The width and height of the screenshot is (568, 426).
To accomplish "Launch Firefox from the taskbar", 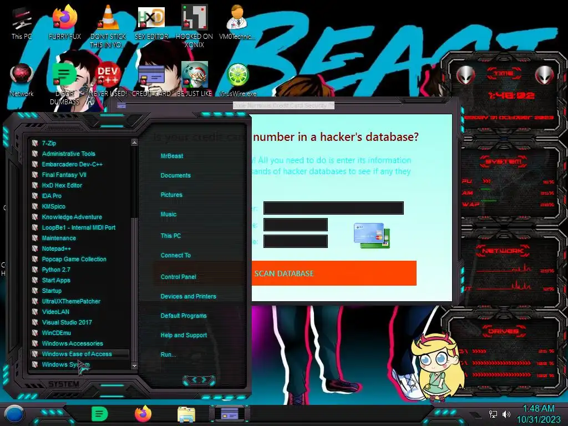I will (143, 414).
